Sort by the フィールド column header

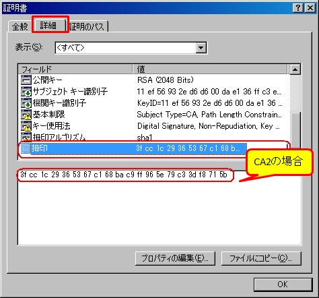(x=75, y=69)
